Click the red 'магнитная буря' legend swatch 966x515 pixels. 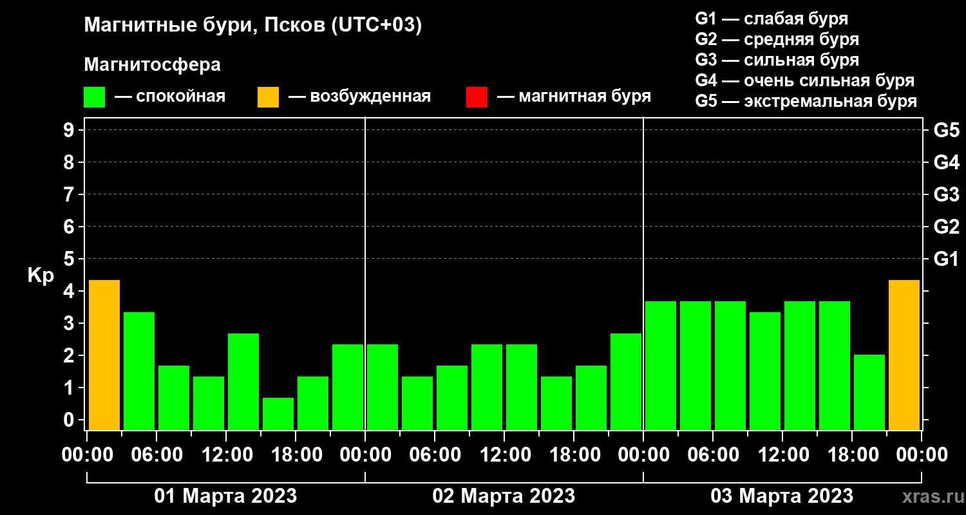coord(477,97)
